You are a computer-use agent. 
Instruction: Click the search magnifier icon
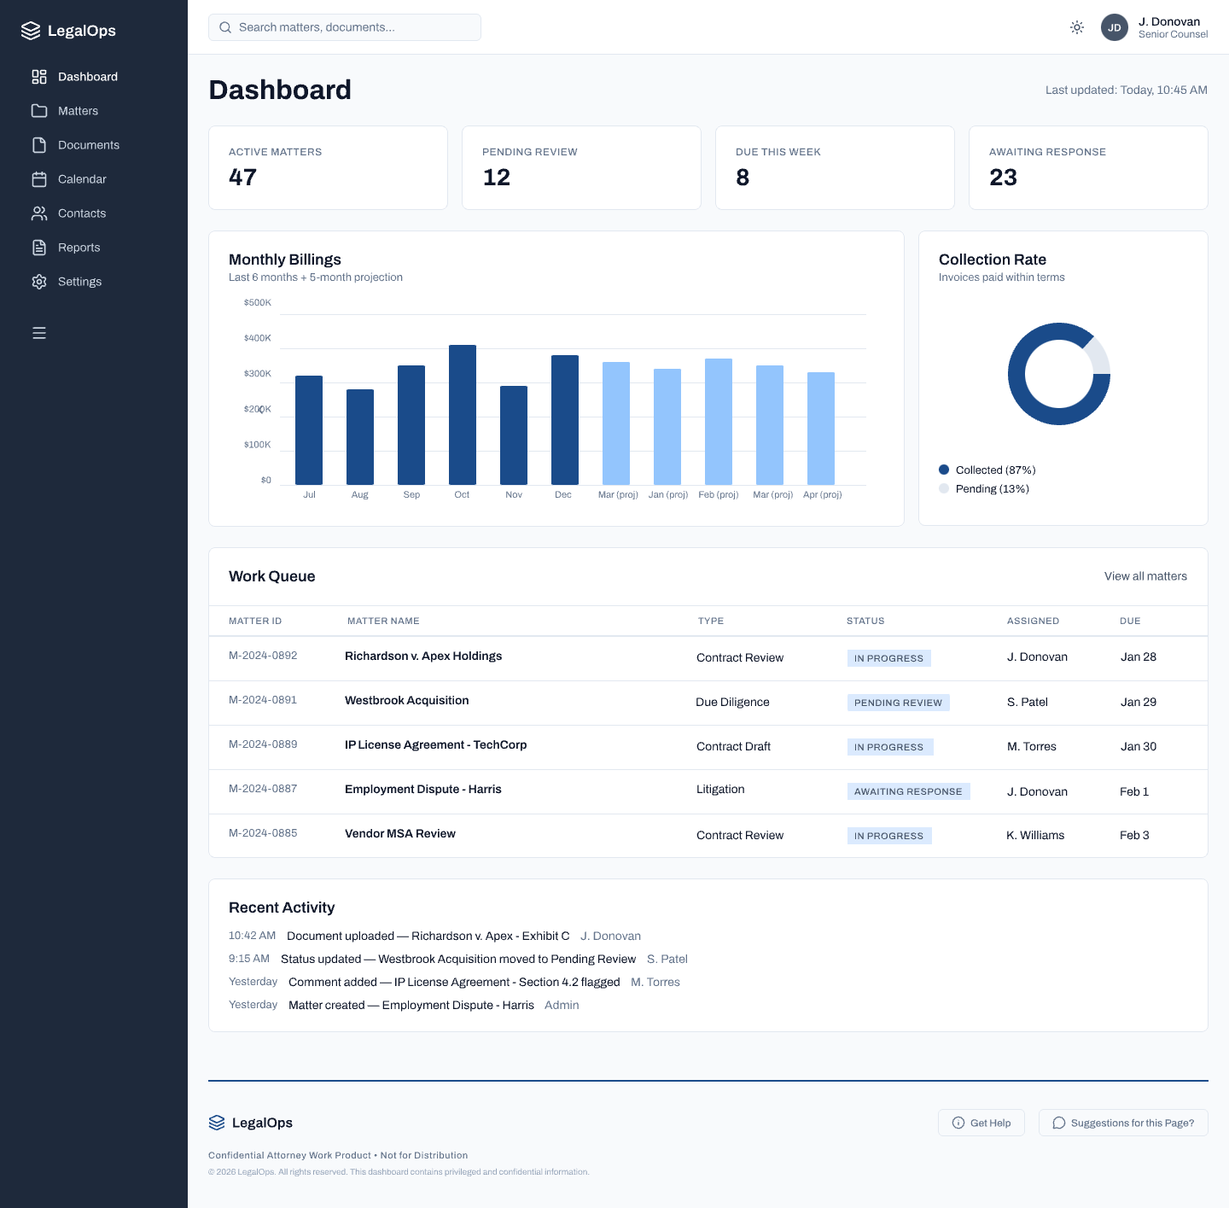(224, 26)
